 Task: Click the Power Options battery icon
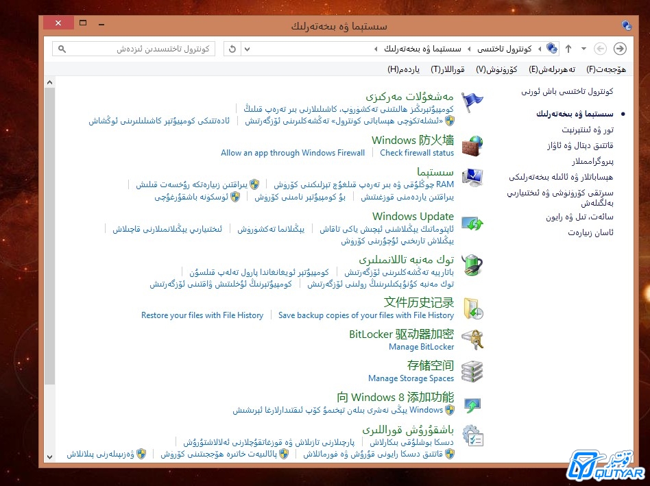472,265
